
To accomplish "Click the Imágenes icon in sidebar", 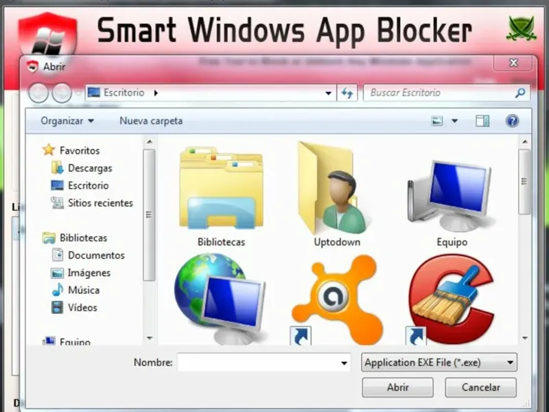I will point(57,273).
